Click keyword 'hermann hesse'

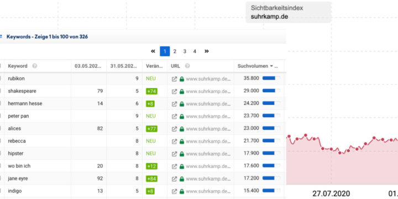[25, 103]
